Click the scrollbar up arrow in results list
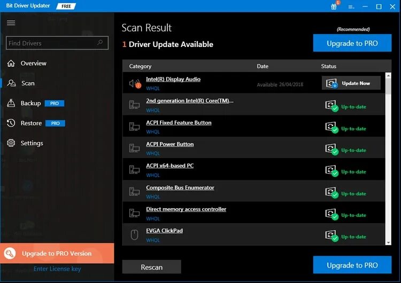The image size is (401, 283). 388,75
